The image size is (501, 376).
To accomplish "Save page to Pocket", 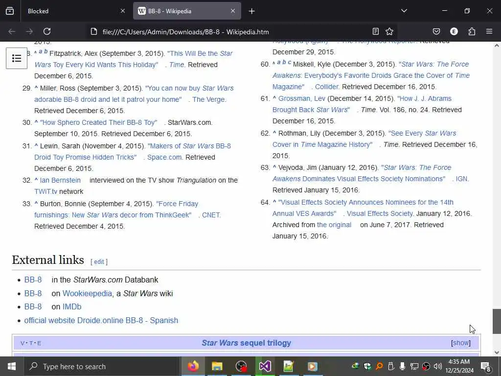I will [436, 31].
